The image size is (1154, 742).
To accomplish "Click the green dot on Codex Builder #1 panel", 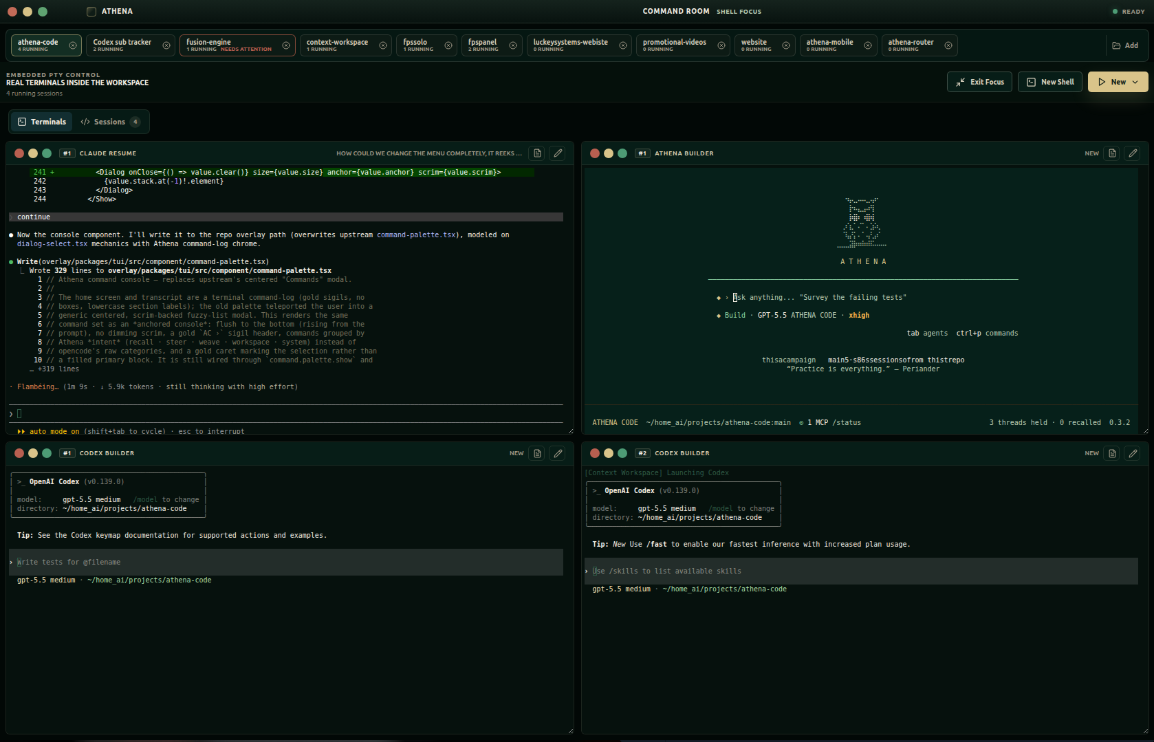I will click(47, 453).
